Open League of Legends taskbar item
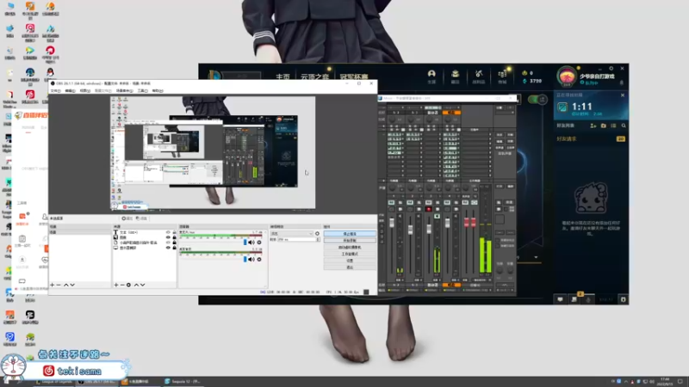689x387 pixels. pyautogui.click(x=54, y=382)
